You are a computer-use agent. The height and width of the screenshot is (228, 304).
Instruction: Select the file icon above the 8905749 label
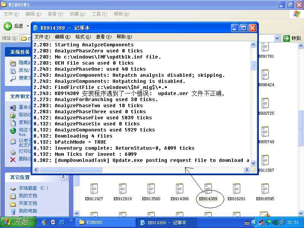pyautogui.click(x=265, y=131)
